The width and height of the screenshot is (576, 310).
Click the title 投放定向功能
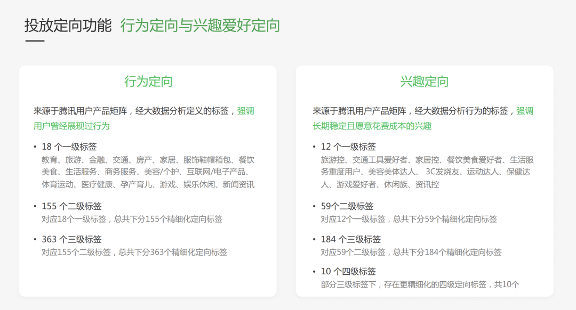tap(68, 26)
